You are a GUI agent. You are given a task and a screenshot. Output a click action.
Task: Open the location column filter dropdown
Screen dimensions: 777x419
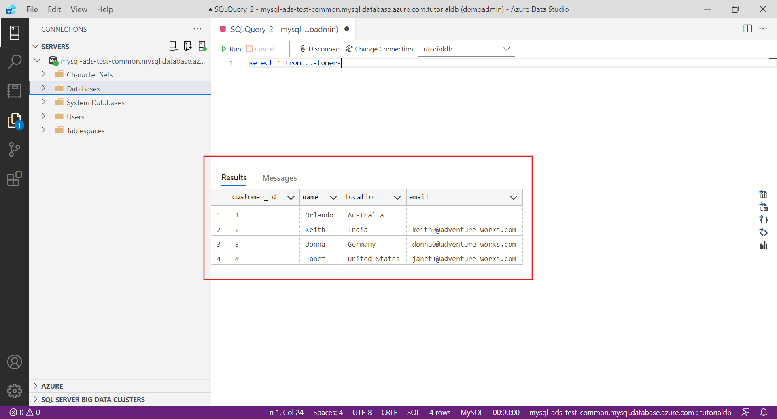(397, 197)
